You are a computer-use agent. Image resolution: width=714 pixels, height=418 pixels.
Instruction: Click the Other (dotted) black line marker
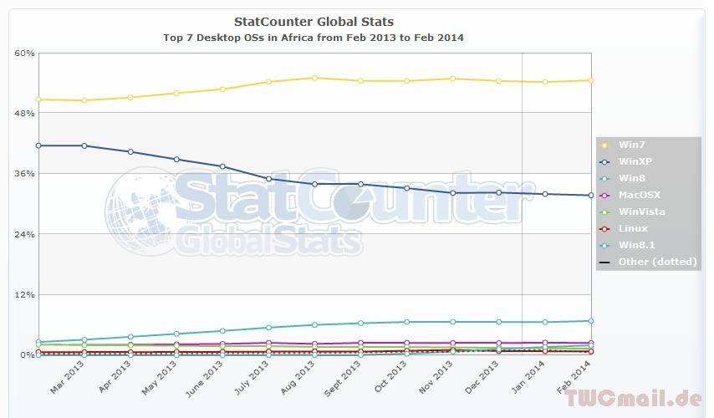(x=604, y=262)
